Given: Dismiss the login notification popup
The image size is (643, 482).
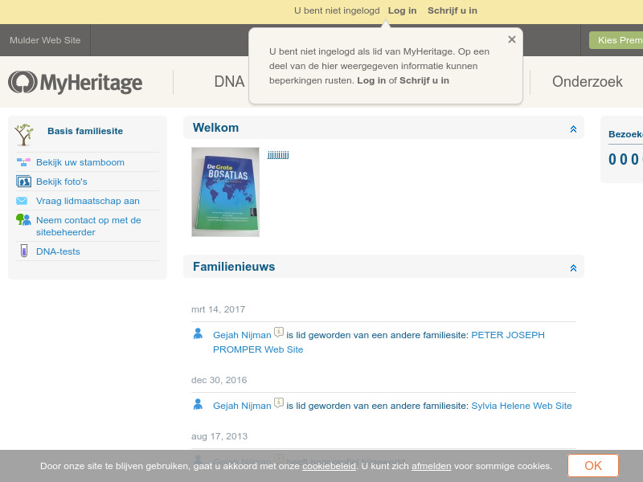Looking at the screenshot, I should 511,39.
